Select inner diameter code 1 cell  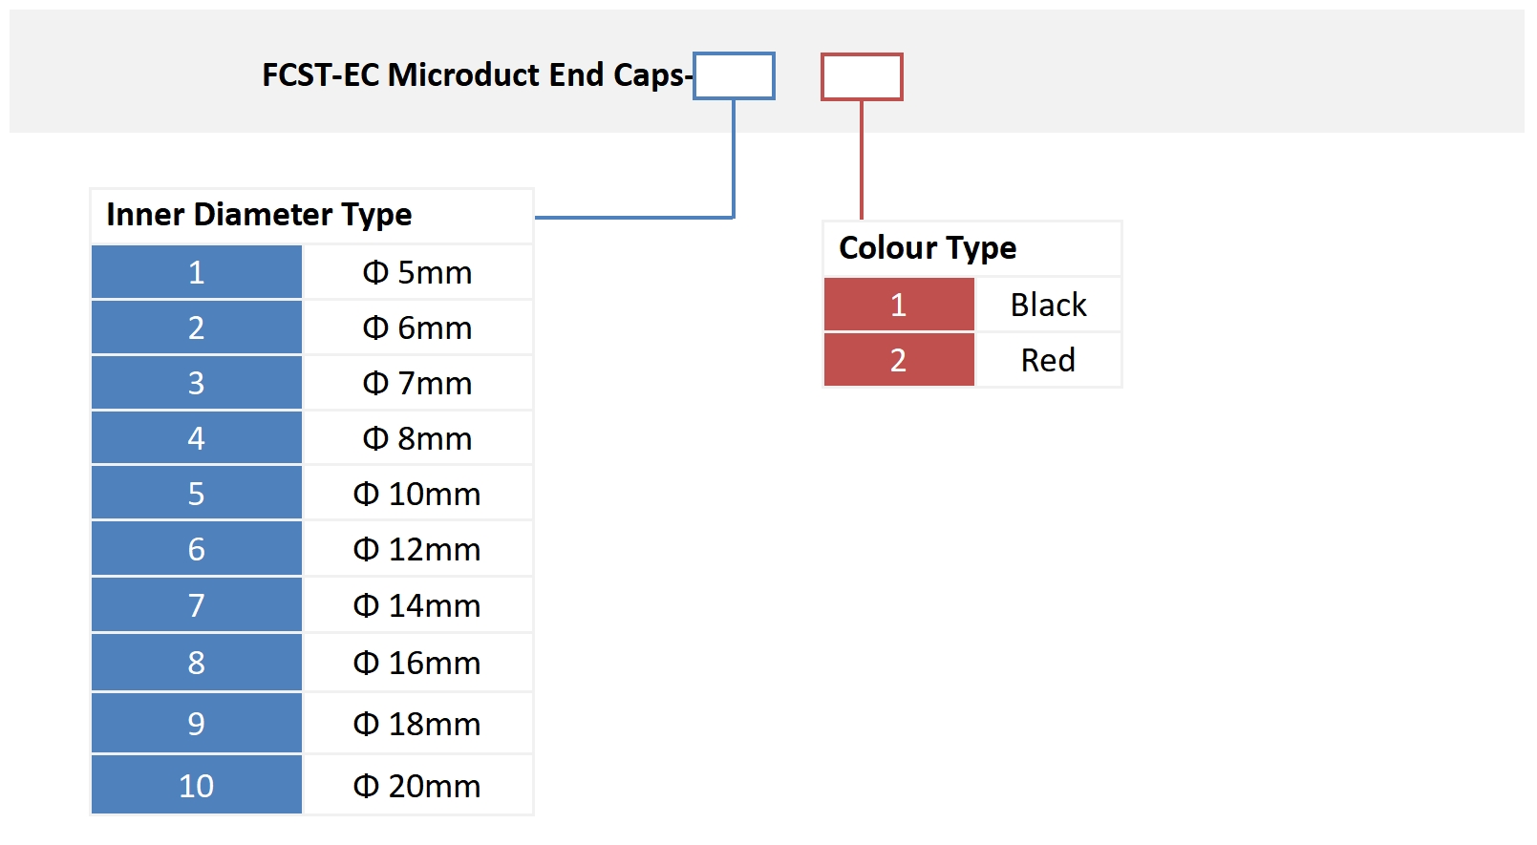point(197,272)
